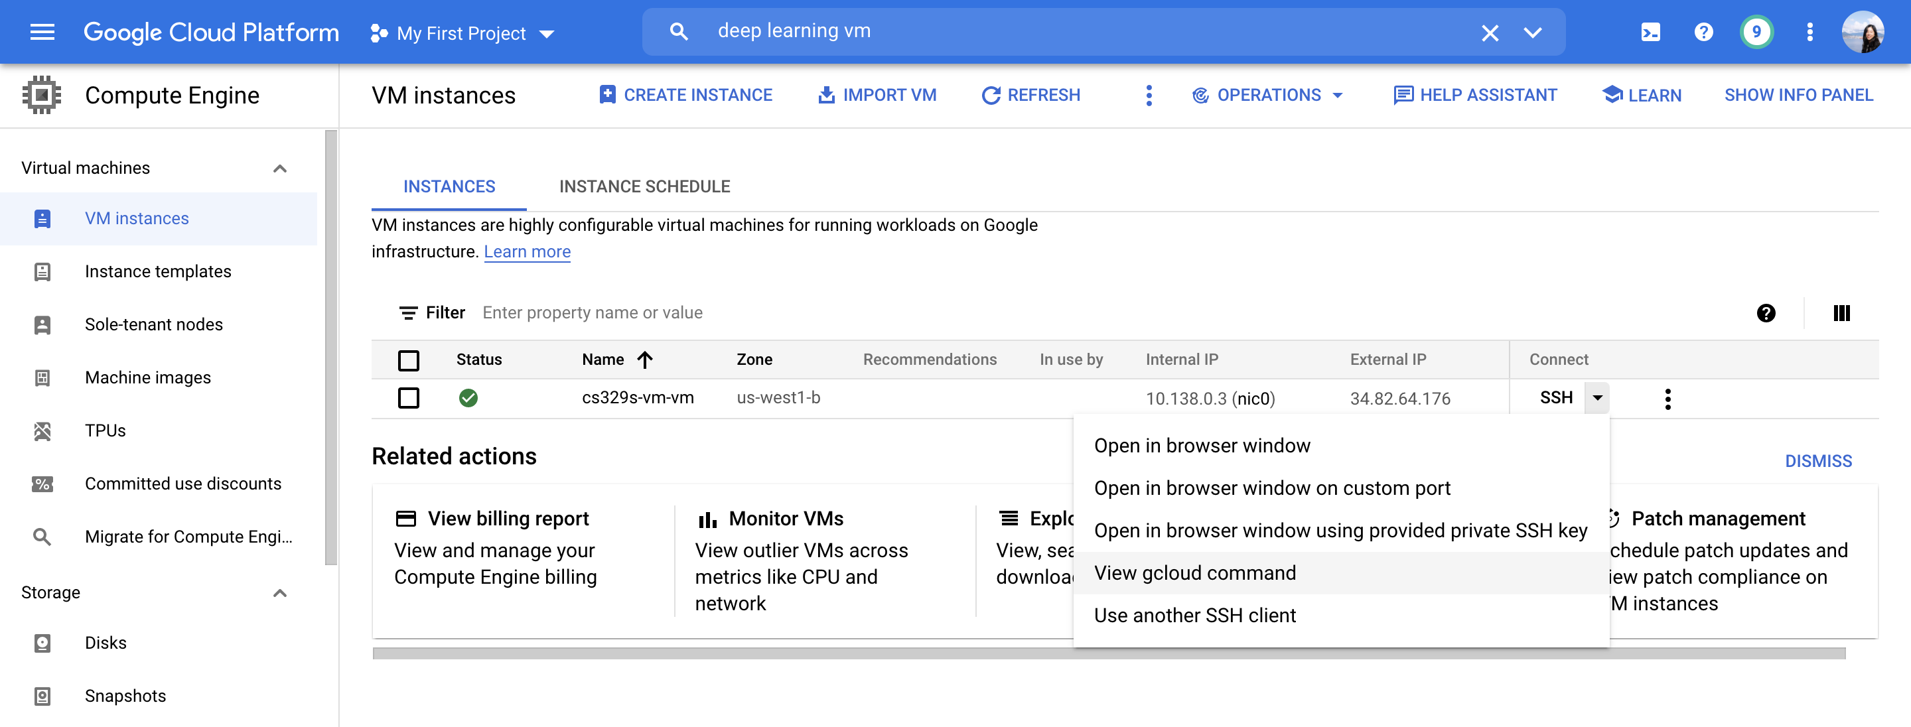Click the Create Instance button
Screen dimensions: 1911x727
click(x=685, y=95)
